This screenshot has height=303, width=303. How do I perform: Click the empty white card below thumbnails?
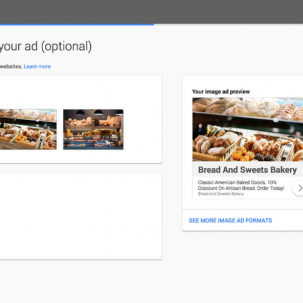[81, 216]
